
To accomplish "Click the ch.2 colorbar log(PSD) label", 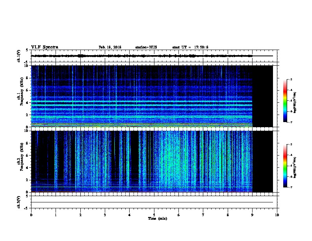I will click(x=295, y=168).
